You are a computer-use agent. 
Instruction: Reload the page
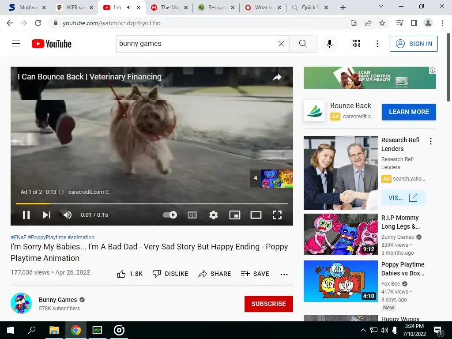[x=38, y=23]
